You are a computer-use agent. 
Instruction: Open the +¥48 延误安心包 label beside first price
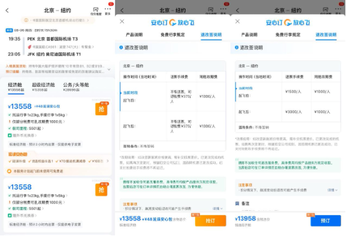(x=47, y=106)
